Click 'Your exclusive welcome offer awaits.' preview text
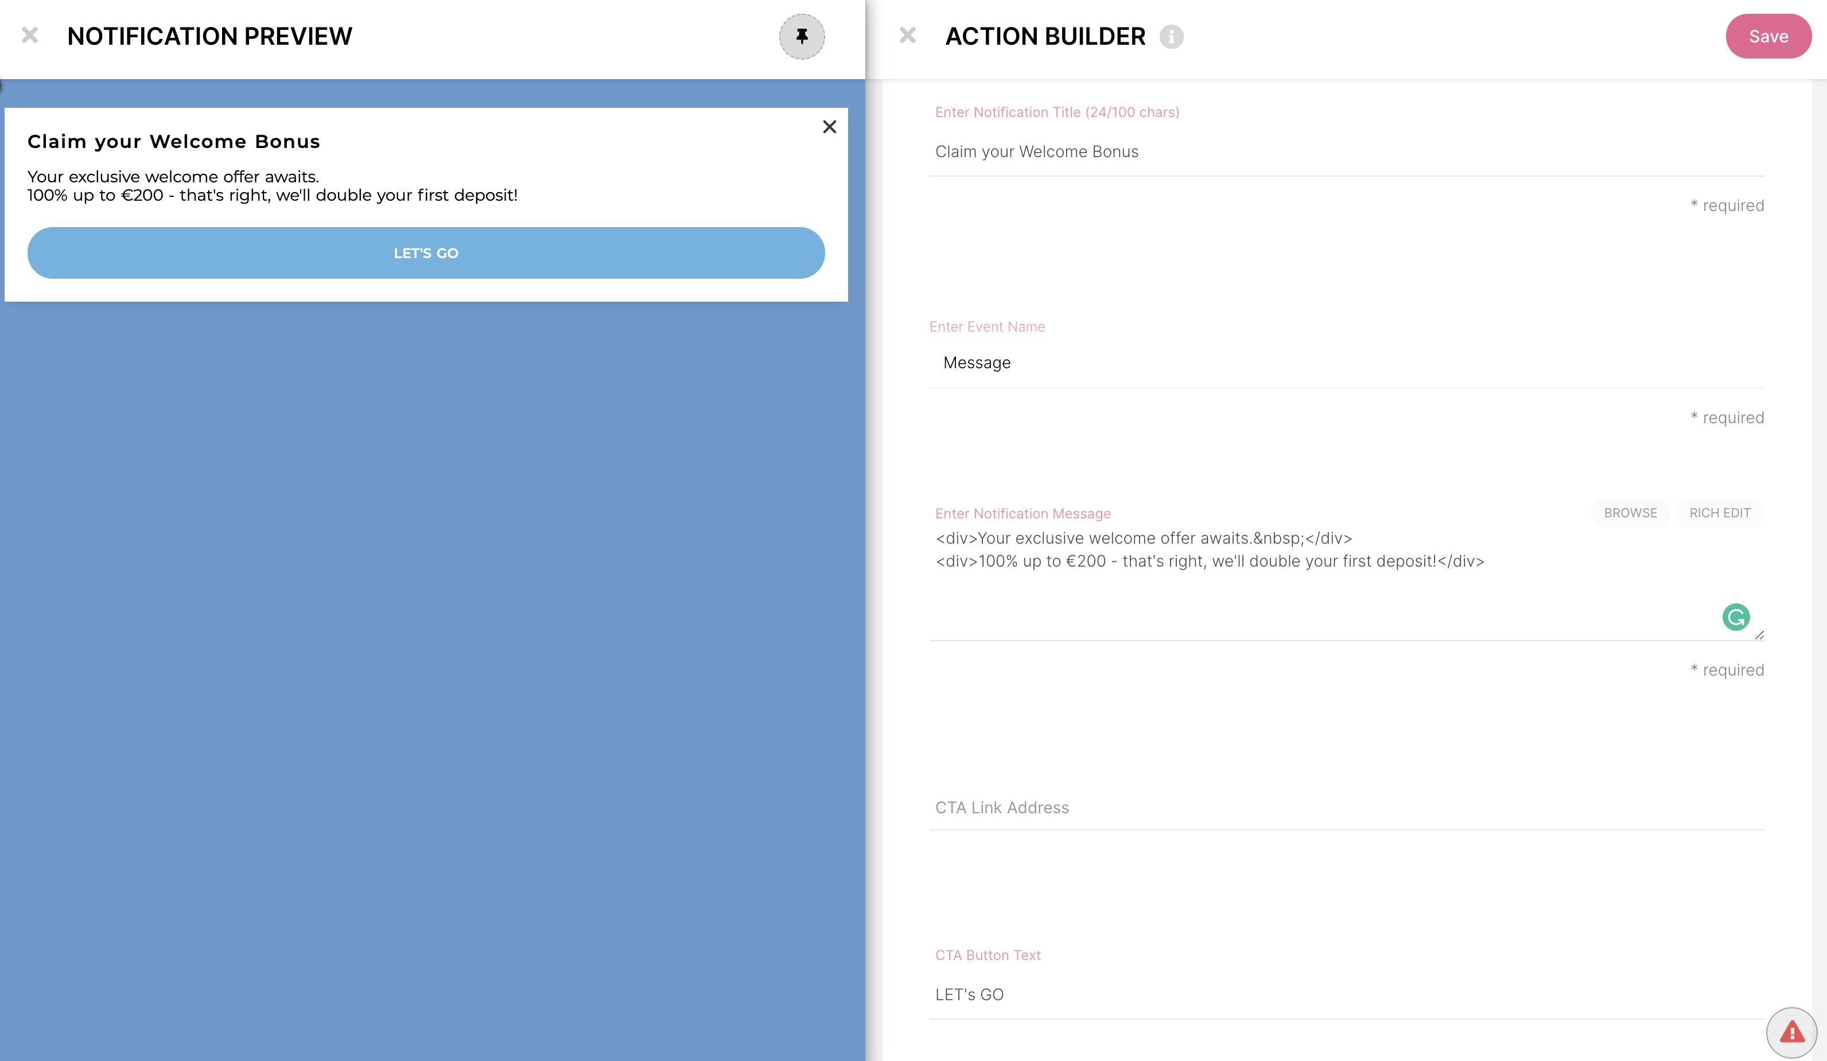 click(173, 176)
